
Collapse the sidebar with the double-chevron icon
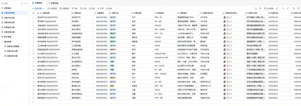pyautogui.click(x=26, y=3)
